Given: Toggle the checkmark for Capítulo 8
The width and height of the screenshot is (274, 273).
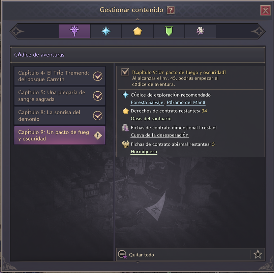Looking at the screenshot, I should (x=98, y=116).
